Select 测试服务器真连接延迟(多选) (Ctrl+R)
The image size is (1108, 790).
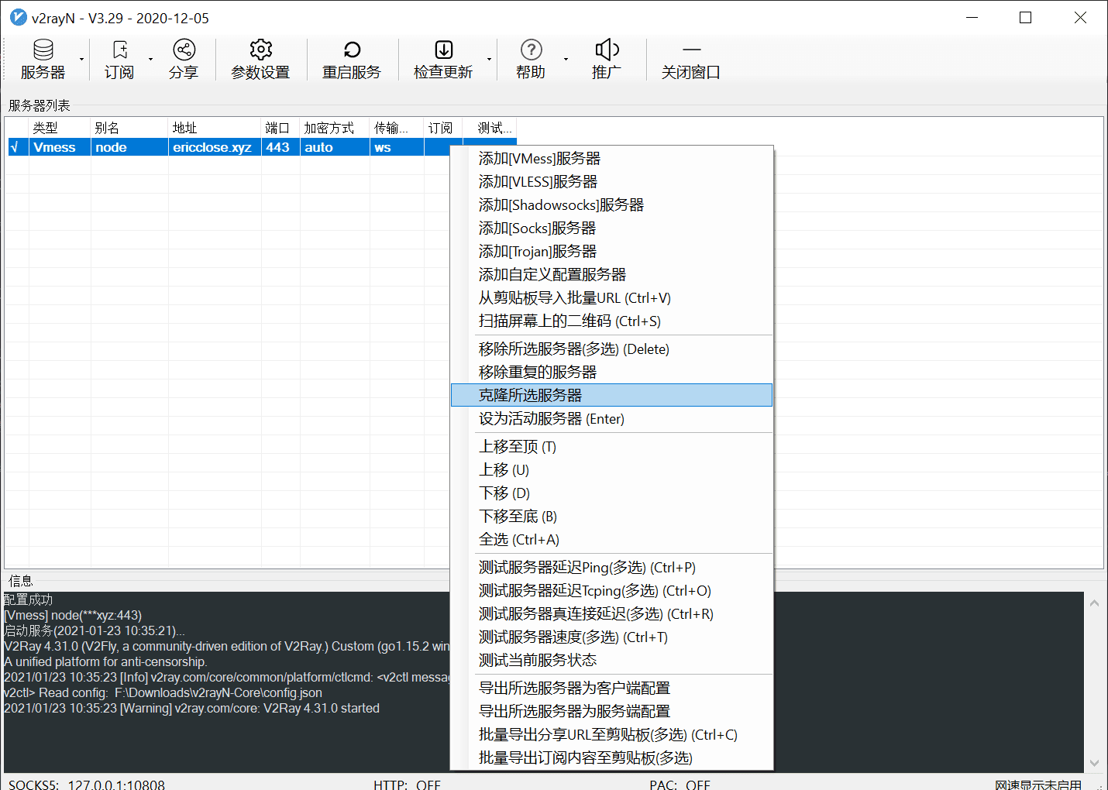pyautogui.click(x=611, y=614)
